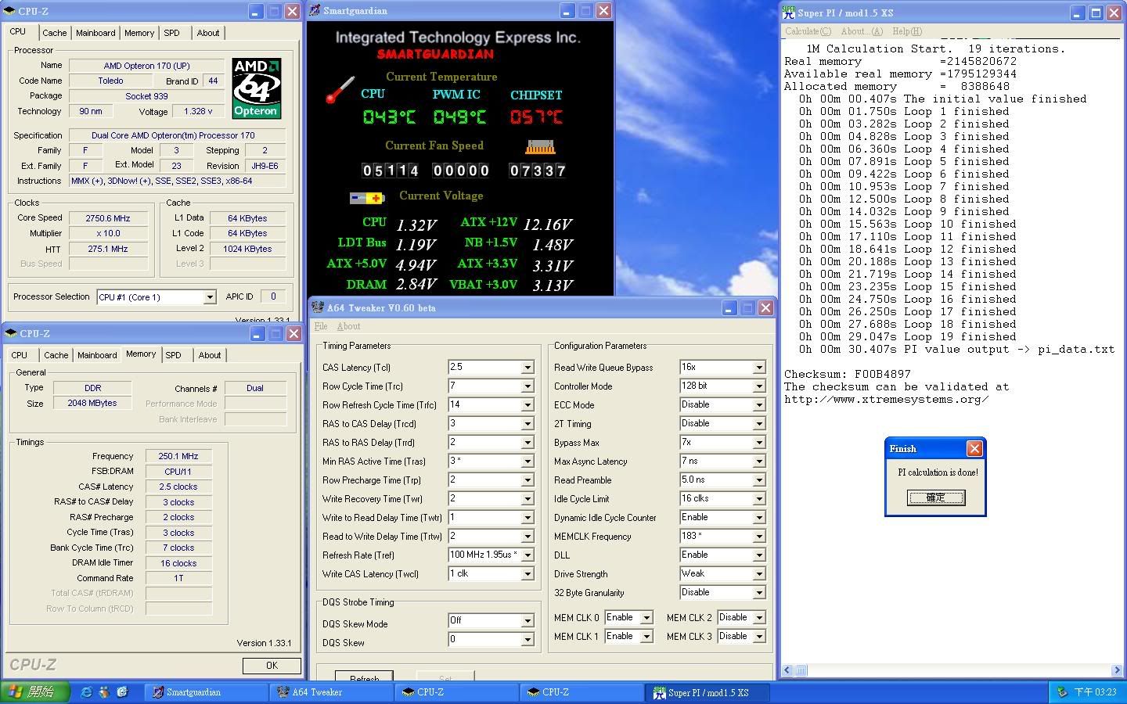The height and width of the screenshot is (704, 1127).
Task: Expand the RAS to CAS Delay (Trcd) dropdown
Action: click(527, 423)
